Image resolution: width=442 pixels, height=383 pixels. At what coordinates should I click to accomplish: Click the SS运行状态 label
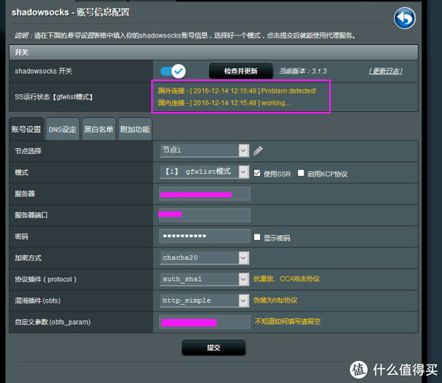(x=54, y=97)
